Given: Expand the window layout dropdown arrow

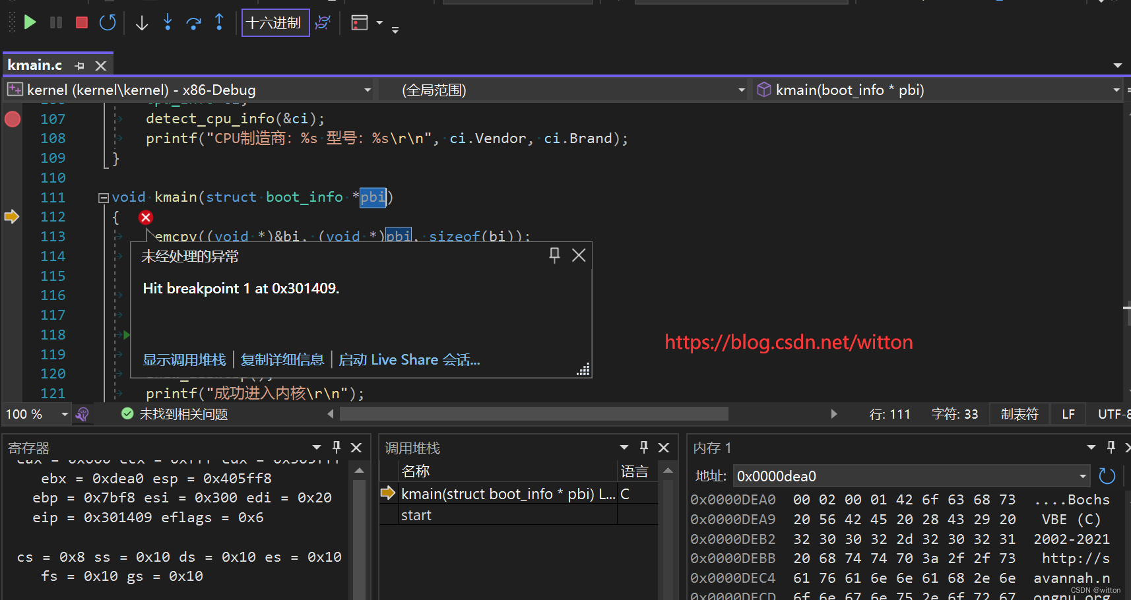Looking at the screenshot, I should pyautogui.click(x=379, y=22).
